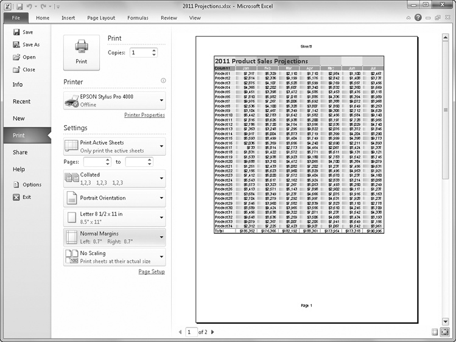Click the Copies number field
Screen dimensions: 456x342
click(141, 52)
